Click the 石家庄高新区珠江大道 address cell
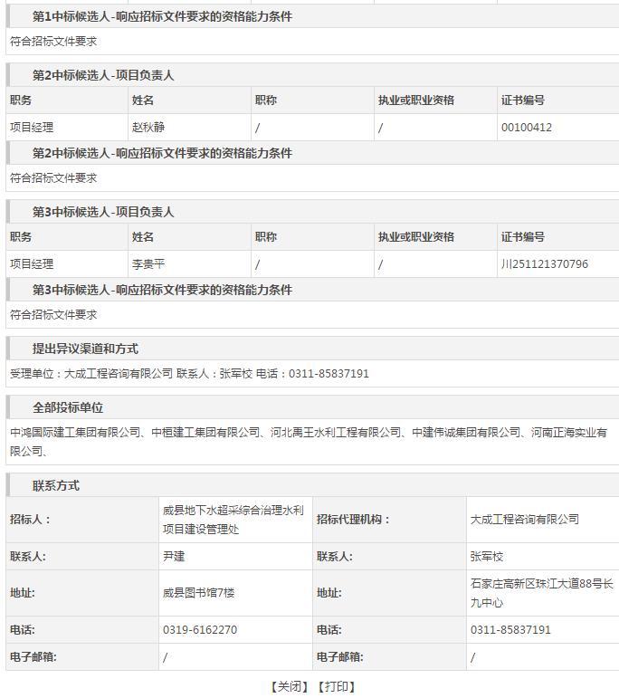Screen dimensions: 619x698 click(541, 593)
